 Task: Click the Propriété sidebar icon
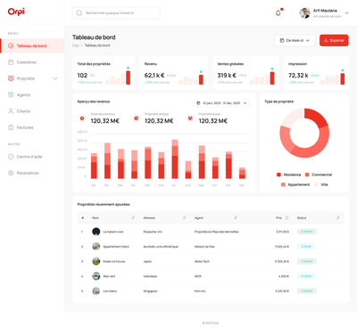(x=11, y=78)
